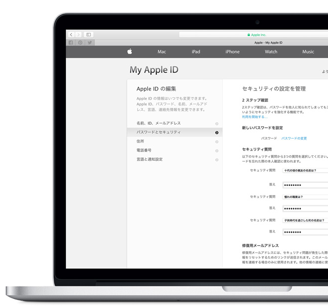
Task: Select パスワードとセキュリティ in sidebar
Action: [x=175, y=132]
